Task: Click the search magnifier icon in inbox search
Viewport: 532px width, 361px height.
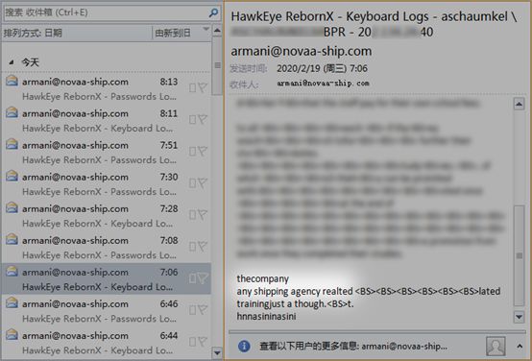Action: (213, 12)
